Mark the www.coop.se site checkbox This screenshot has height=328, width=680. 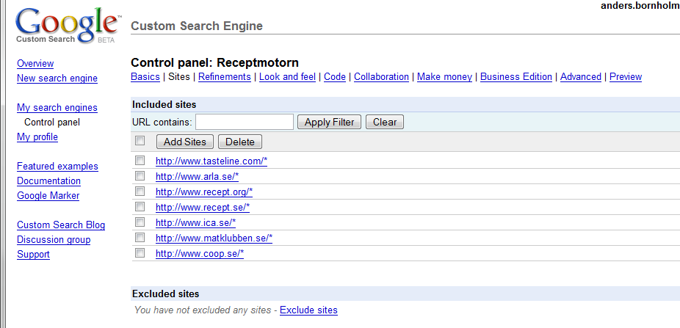pos(140,253)
